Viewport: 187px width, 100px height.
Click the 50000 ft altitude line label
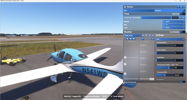[143, 45]
